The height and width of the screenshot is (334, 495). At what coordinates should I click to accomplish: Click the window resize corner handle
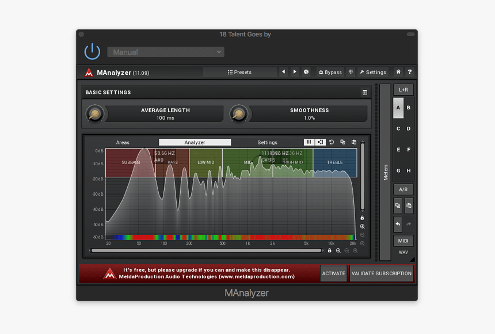click(x=412, y=260)
